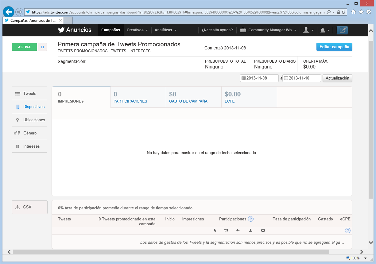
Task: Open the notifications bell menu
Action: pyautogui.click(x=325, y=30)
